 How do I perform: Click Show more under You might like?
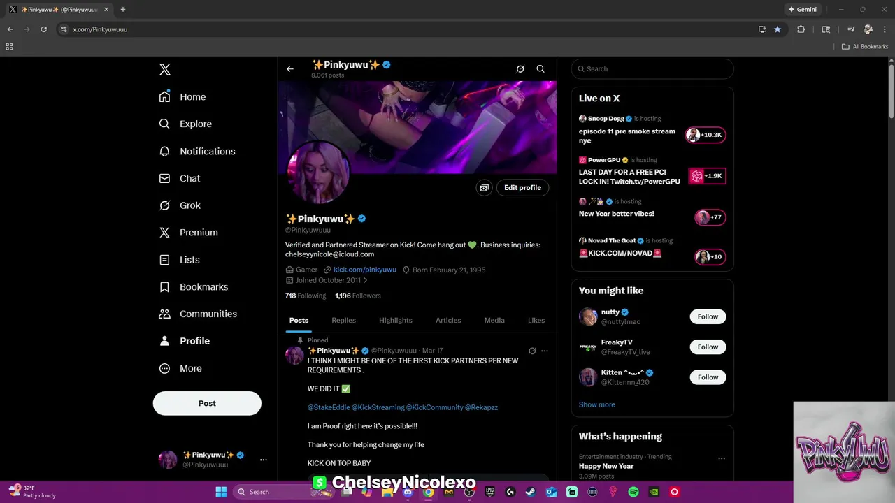(x=597, y=404)
